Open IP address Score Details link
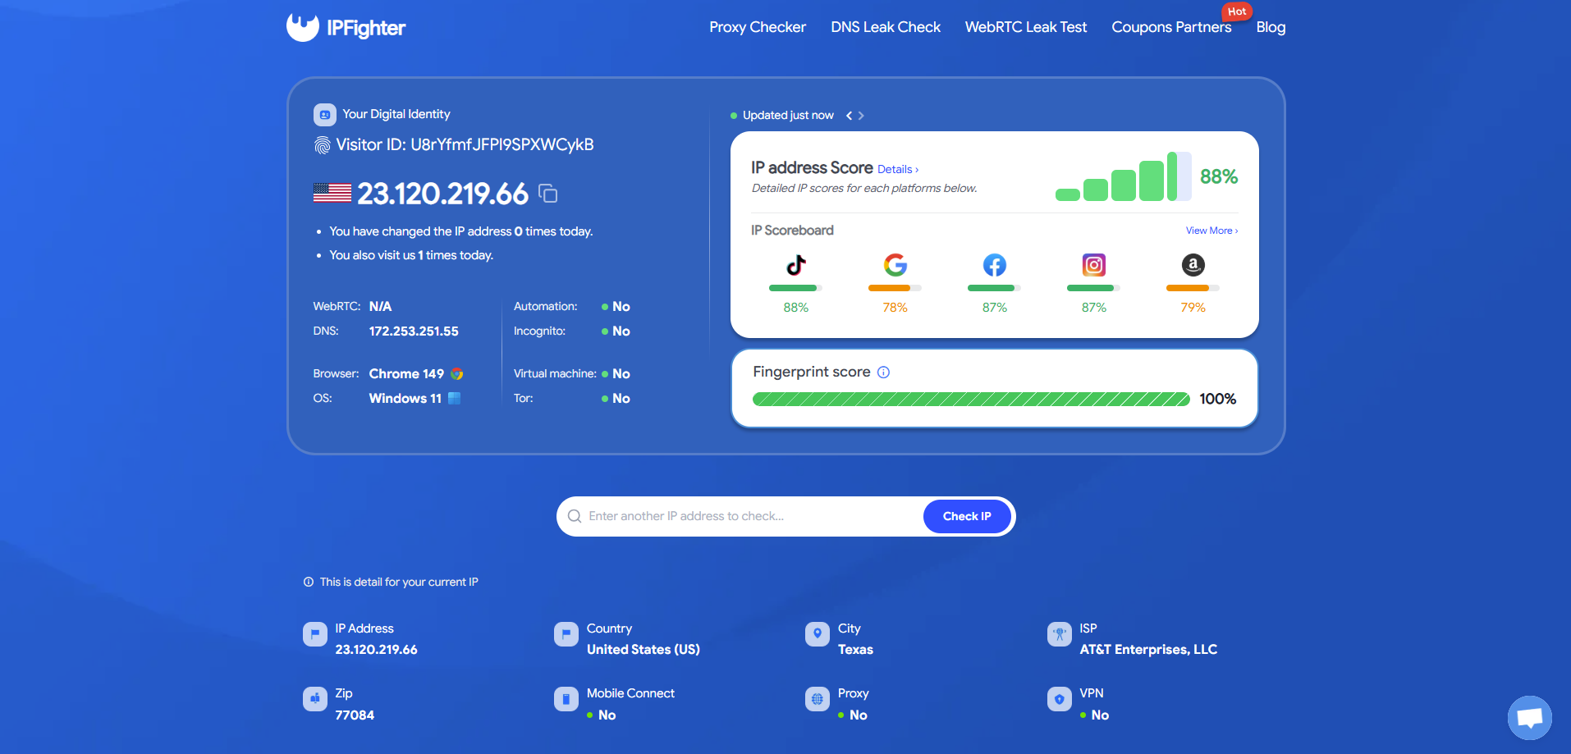The image size is (1571, 754). (x=898, y=169)
